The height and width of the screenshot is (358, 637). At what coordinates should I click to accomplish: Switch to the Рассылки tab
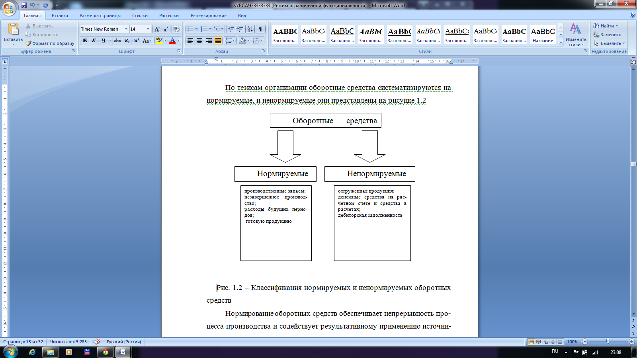tap(169, 16)
